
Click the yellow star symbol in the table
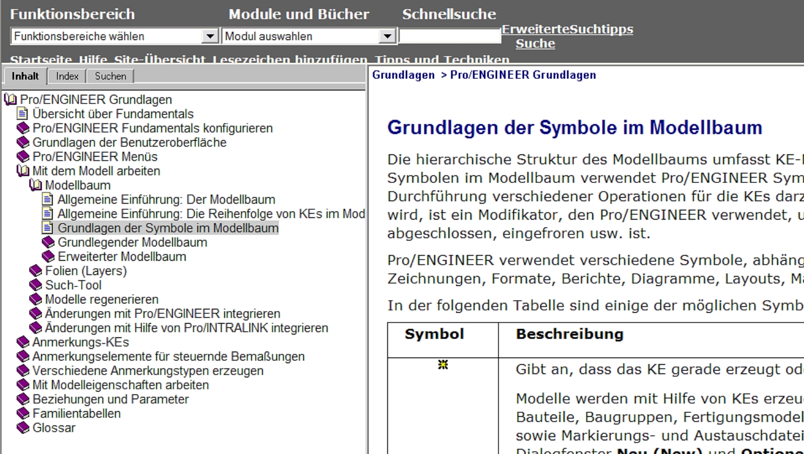pos(443,365)
